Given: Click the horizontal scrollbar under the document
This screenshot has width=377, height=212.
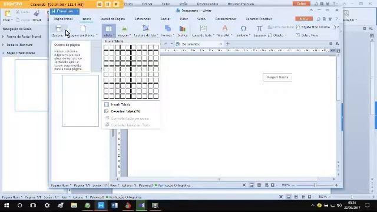Looking at the screenshot, I should (219, 179).
